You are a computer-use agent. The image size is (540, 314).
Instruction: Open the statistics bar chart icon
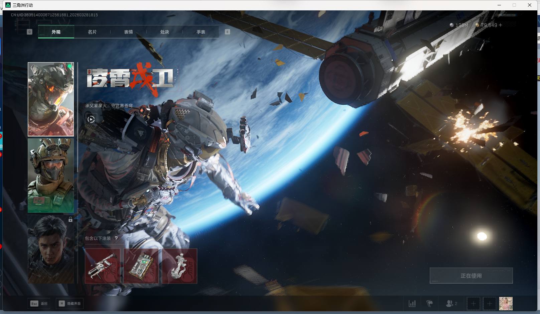[x=412, y=304]
